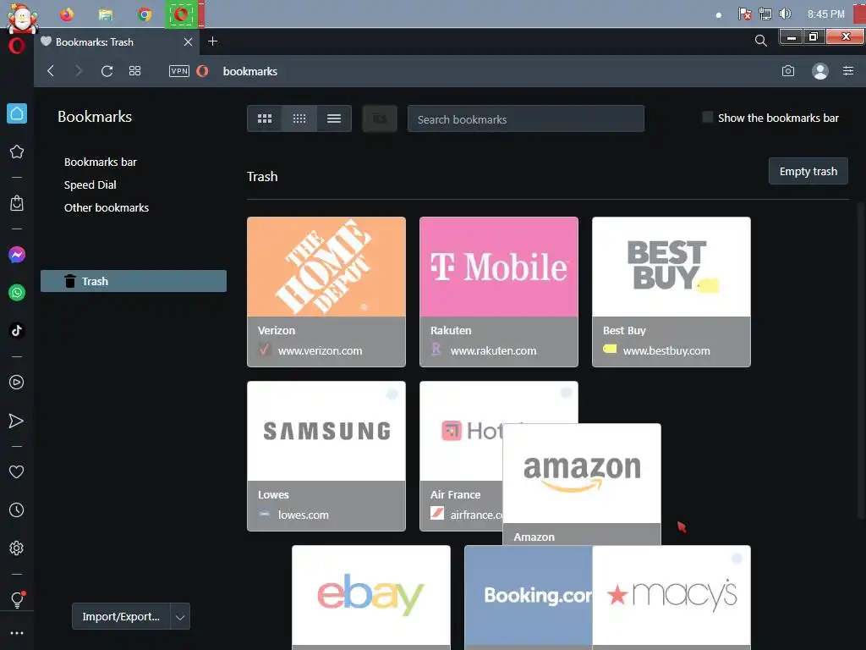The height and width of the screenshot is (650, 866).
Task: Open Easy Setup sliders icon
Action: coord(847,71)
